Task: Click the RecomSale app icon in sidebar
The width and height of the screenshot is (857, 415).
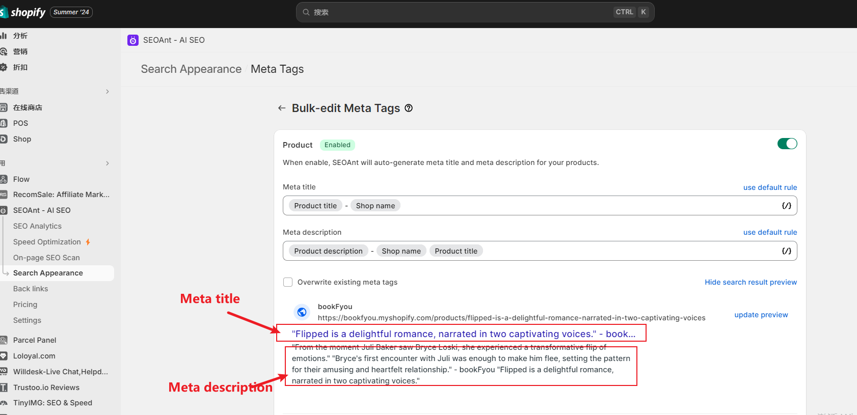Action: [4, 195]
